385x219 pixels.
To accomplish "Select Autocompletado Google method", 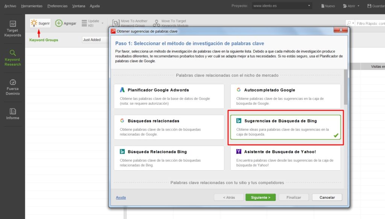I will point(286,97).
